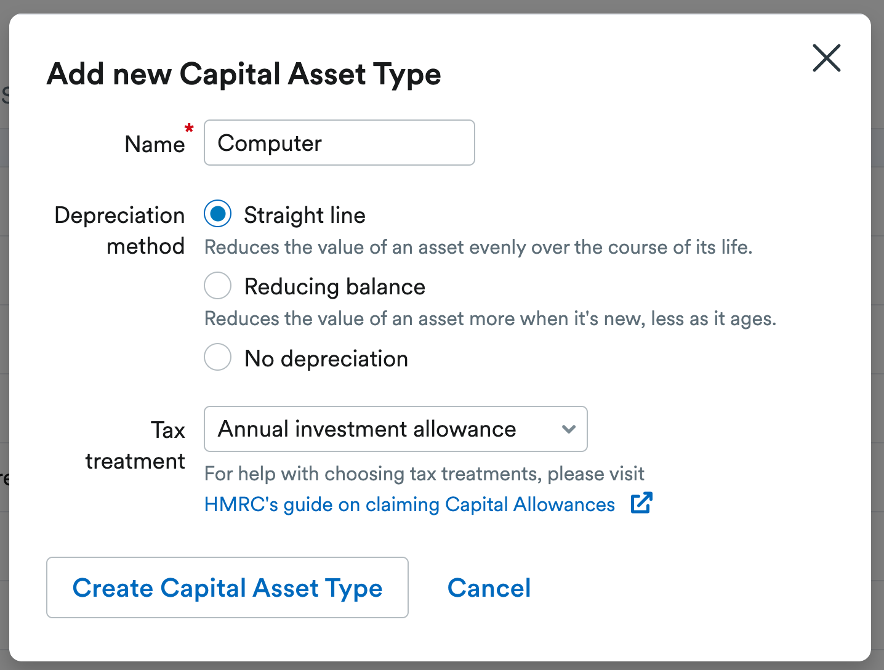Choose Reducing balance depreciation
The width and height of the screenshot is (884, 670).
pyautogui.click(x=218, y=285)
